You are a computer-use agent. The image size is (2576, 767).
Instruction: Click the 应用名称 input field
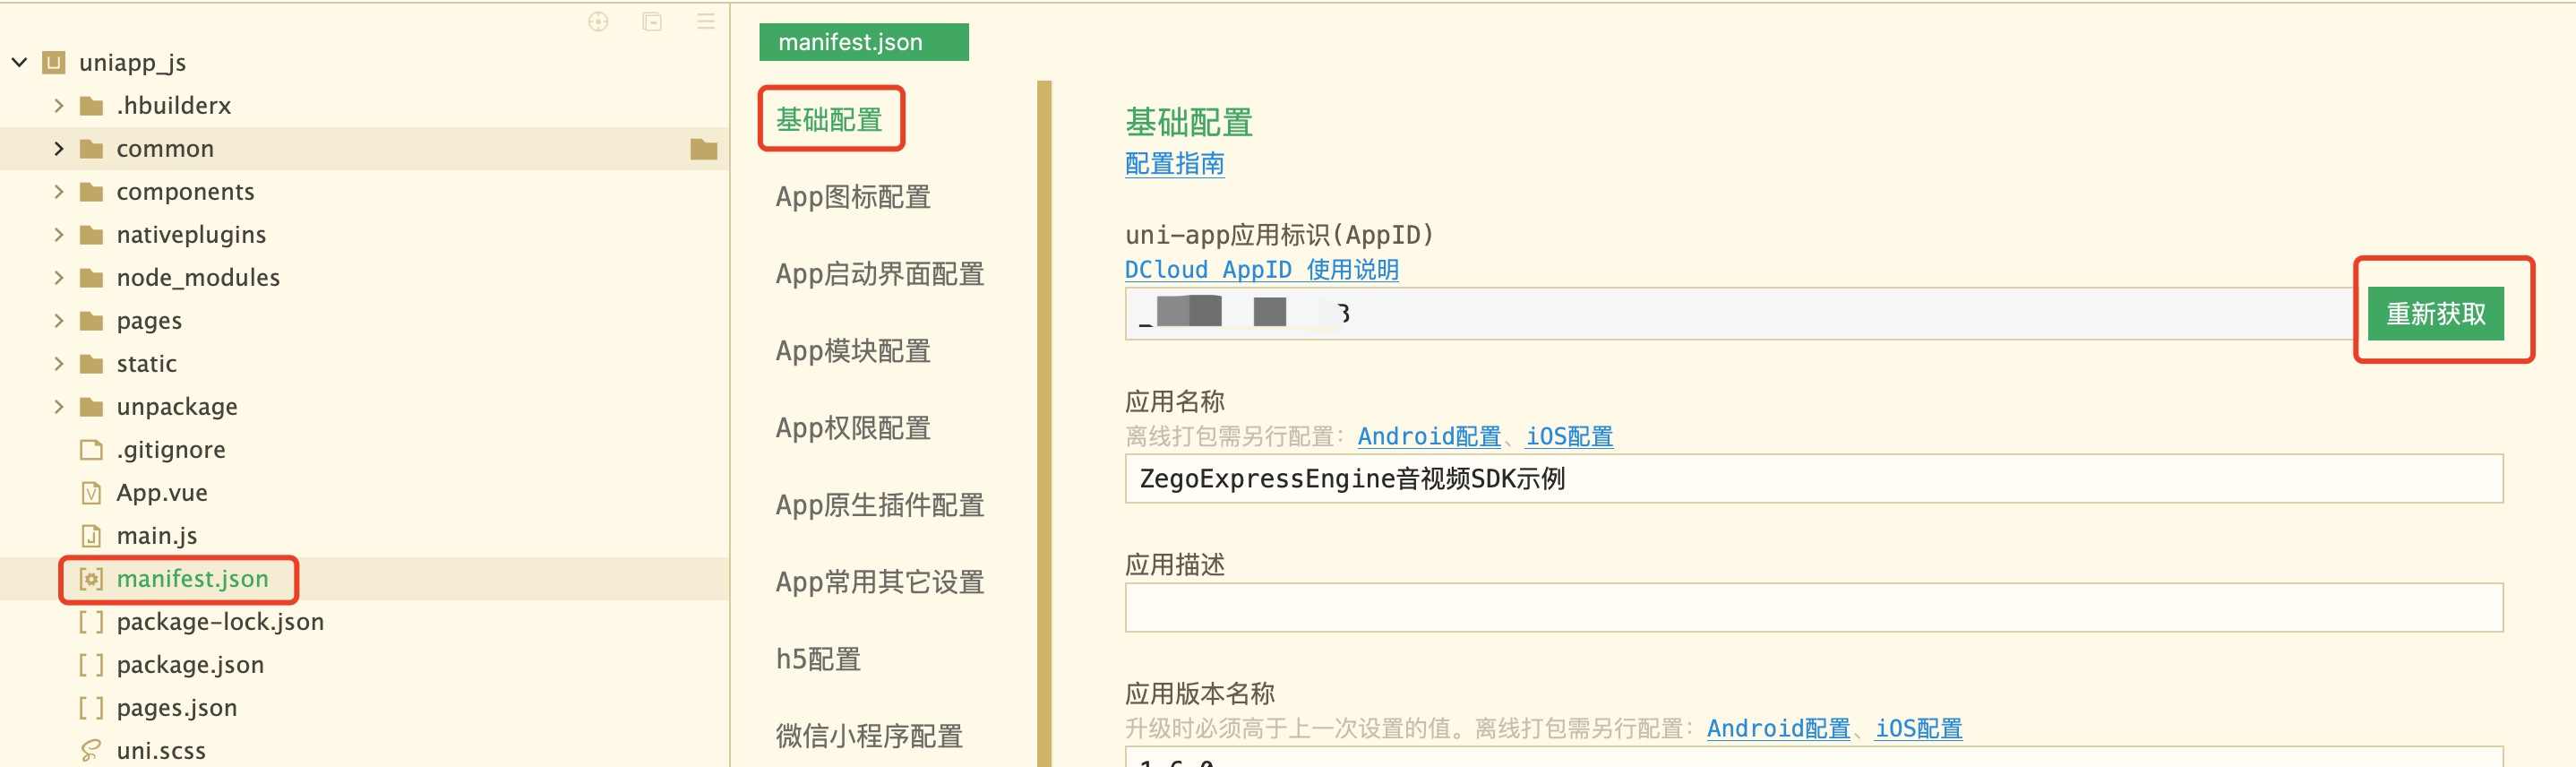coord(1812,479)
